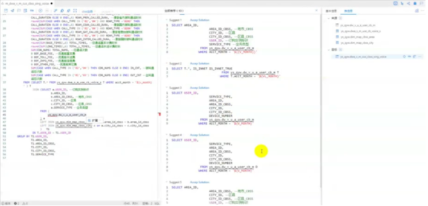
Task: Switch to the first tab in right panel
Action: [x=331, y=11]
